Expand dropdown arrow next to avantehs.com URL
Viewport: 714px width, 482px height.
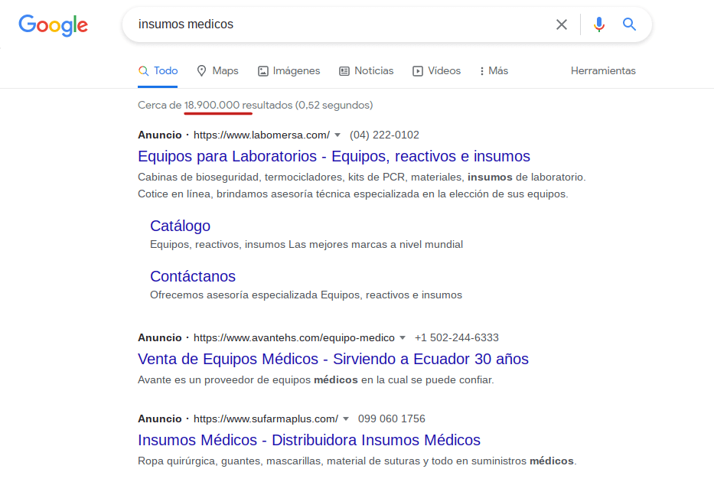click(403, 337)
